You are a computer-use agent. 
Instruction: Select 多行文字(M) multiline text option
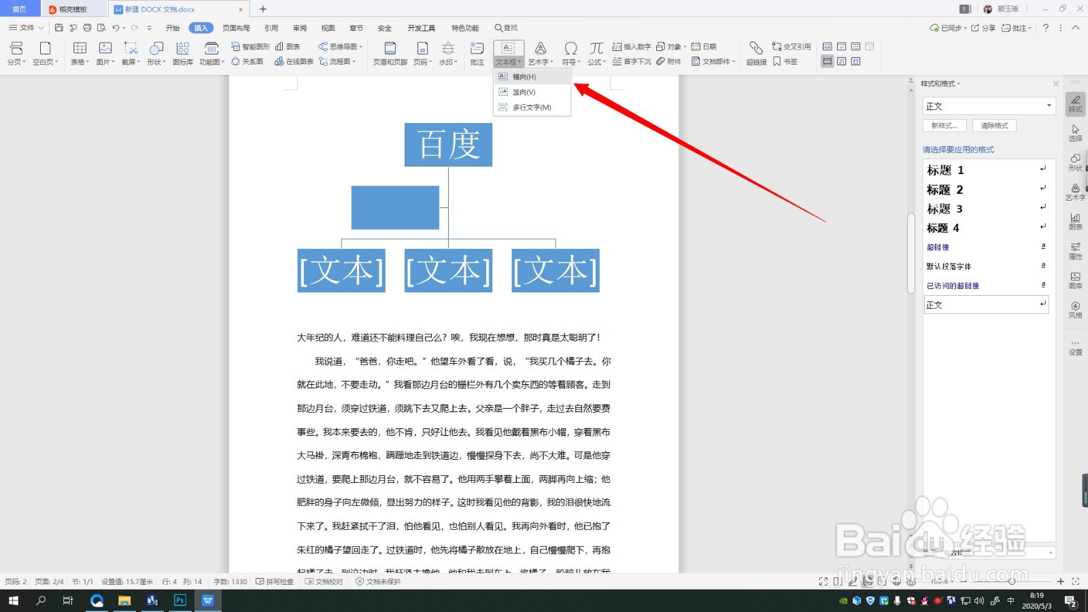tap(532, 107)
